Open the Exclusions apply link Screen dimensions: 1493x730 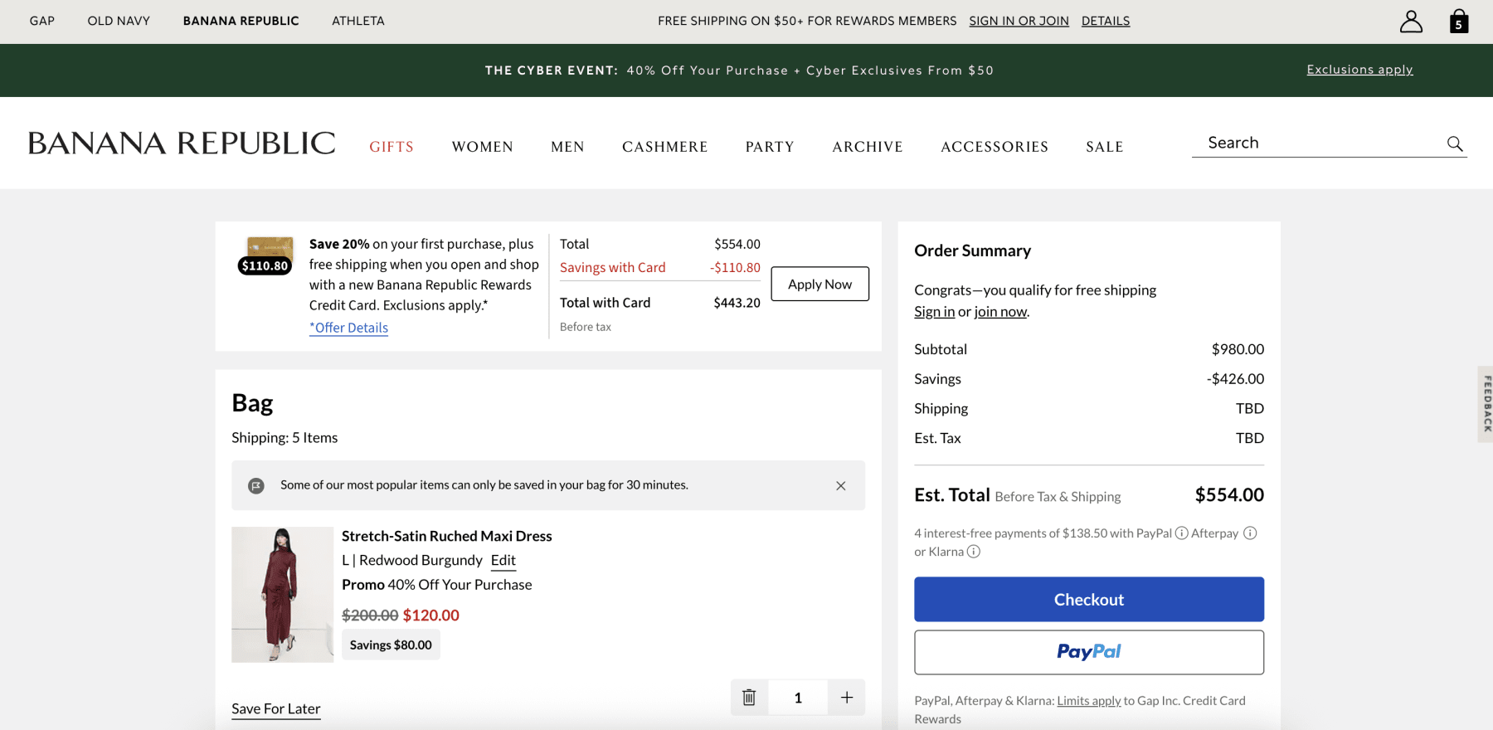pos(1359,70)
